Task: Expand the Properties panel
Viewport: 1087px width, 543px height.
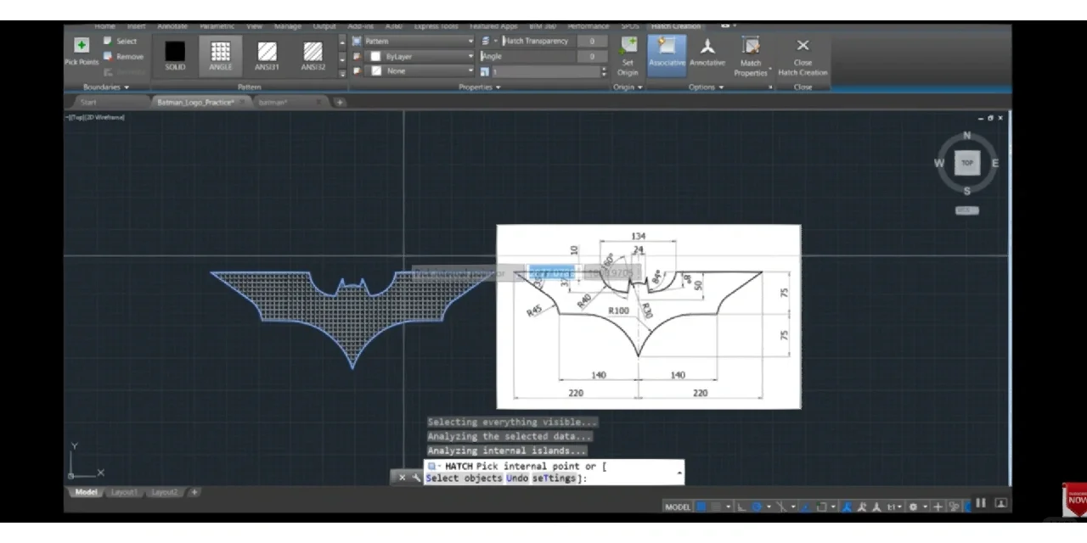Action: tap(479, 87)
